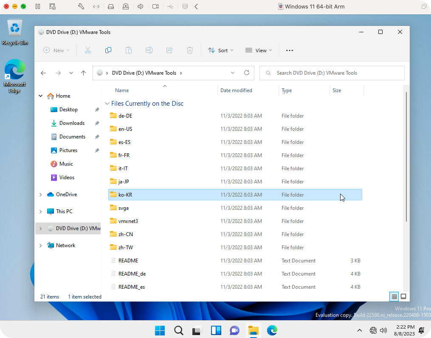Open Task View in taskbar
The height and width of the screenshot is (338, 431).
(197, 330)
